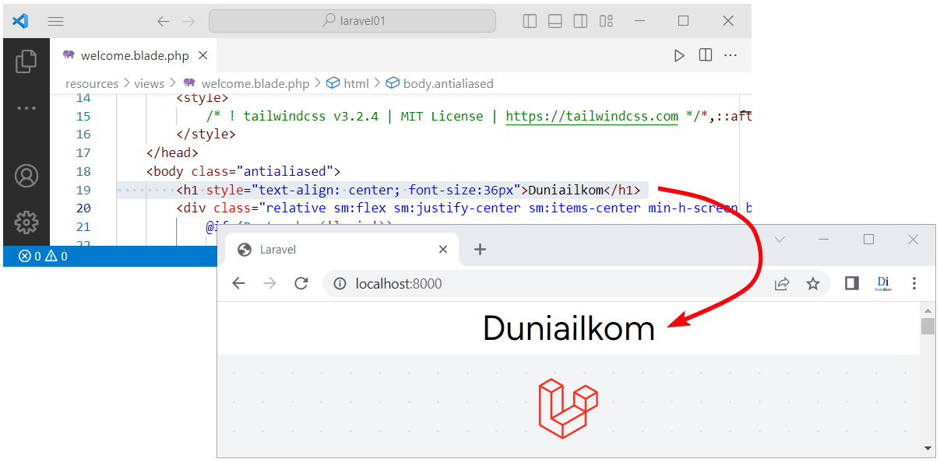940x462 pixels.
Task: Click the closing head tag on line 17
Action: click(x=173, y=152)
